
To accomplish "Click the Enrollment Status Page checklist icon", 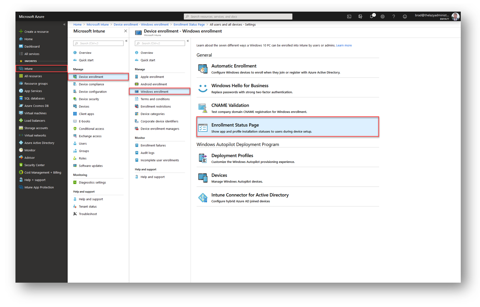I will tap(203, 128).
